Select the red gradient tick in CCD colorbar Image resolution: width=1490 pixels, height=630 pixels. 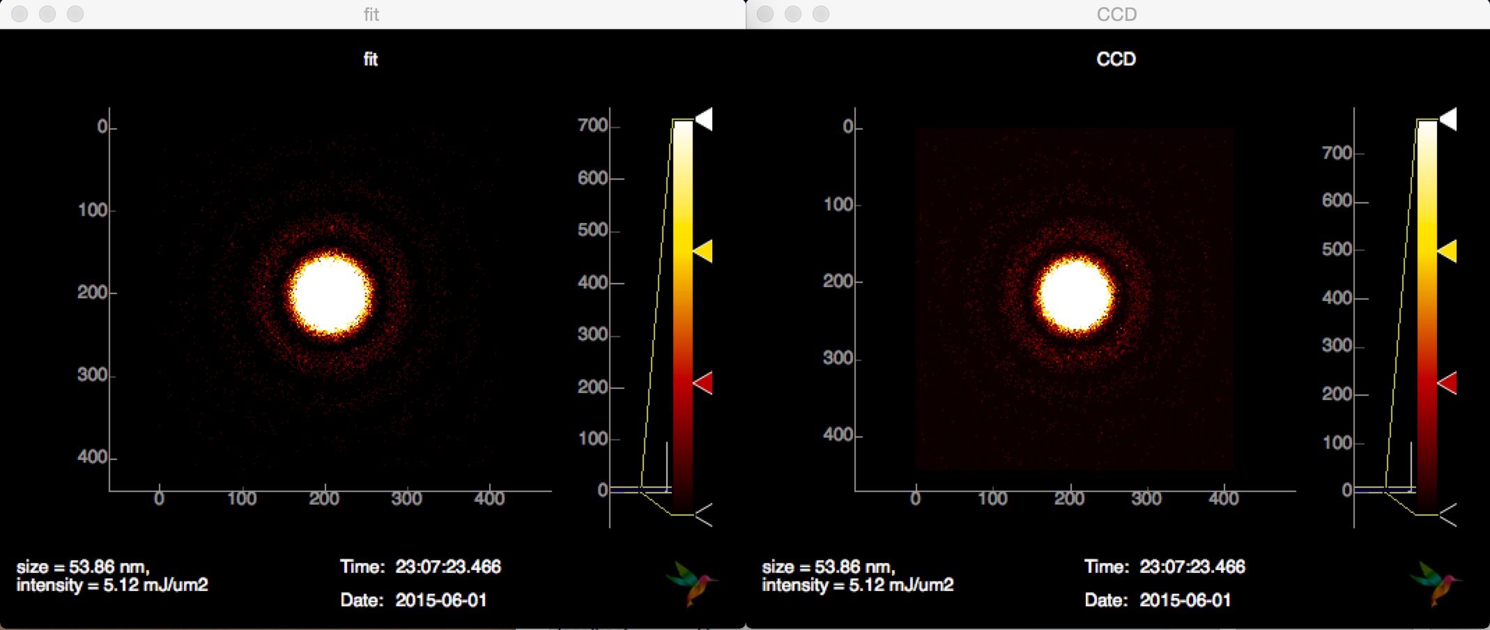pos(1448,383)
